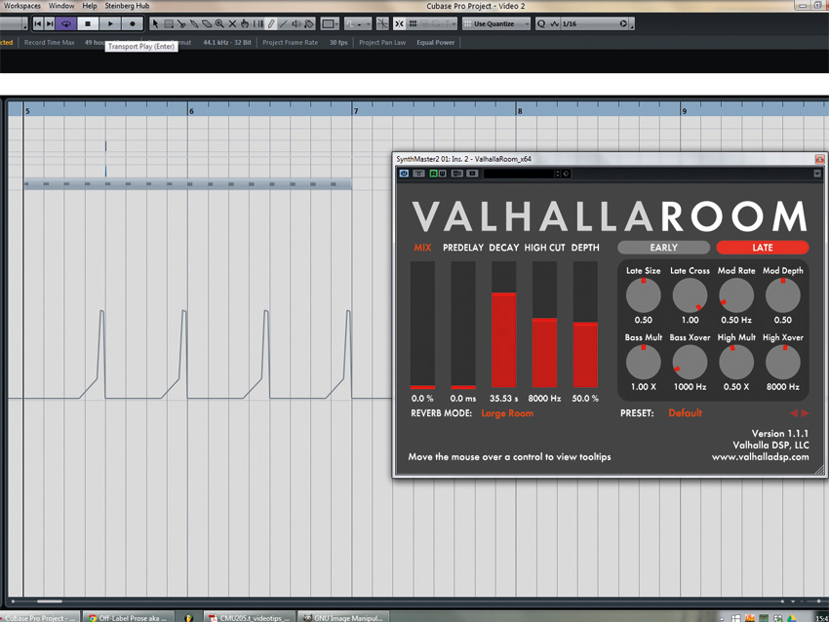Select the Color paint bucket tool
This screenshot has width=829, height=622.
(309, 23)
